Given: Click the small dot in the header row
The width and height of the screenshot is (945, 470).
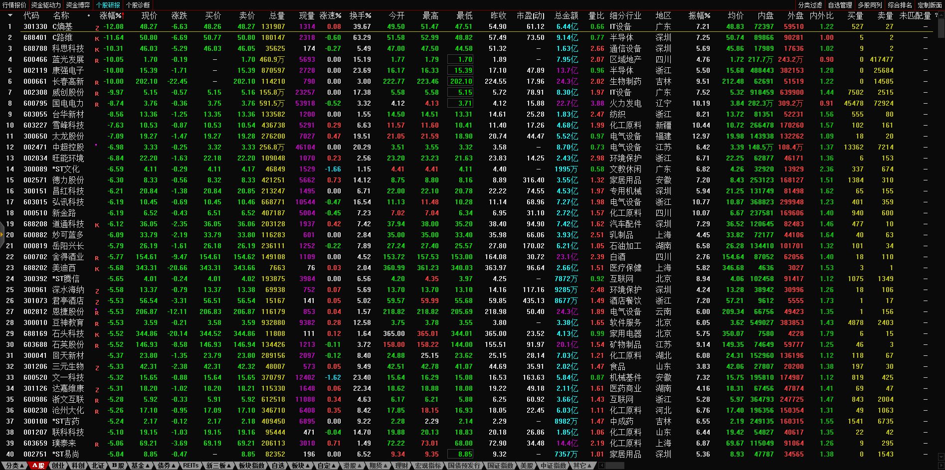Looking at the screenshot, I should click(x=89, y=15).
